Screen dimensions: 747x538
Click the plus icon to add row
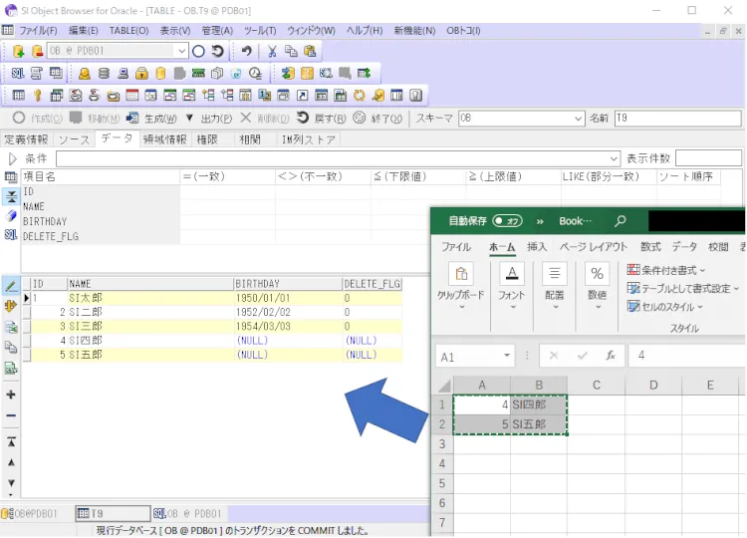coord(11,395)
